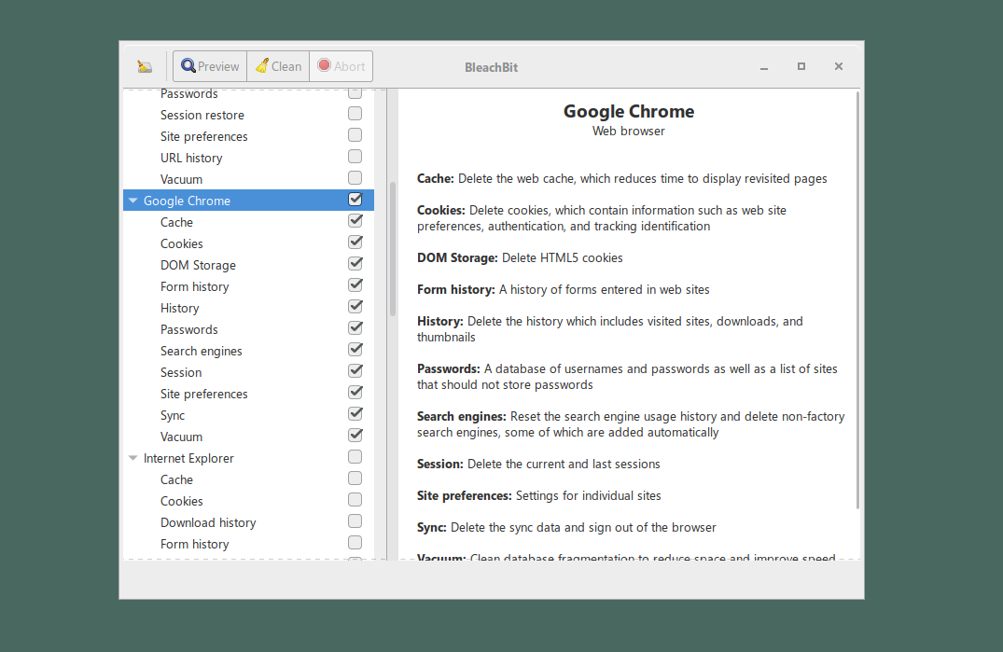Uncheck the DOM Storage checkbox
1003x652 pixels.
[355, 264]
